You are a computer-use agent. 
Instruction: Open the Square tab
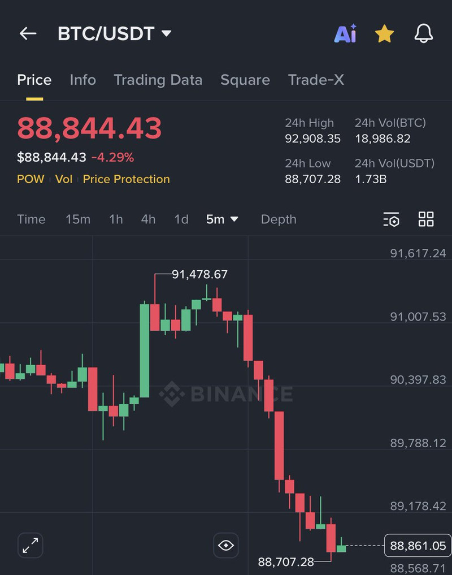[245, 80]
